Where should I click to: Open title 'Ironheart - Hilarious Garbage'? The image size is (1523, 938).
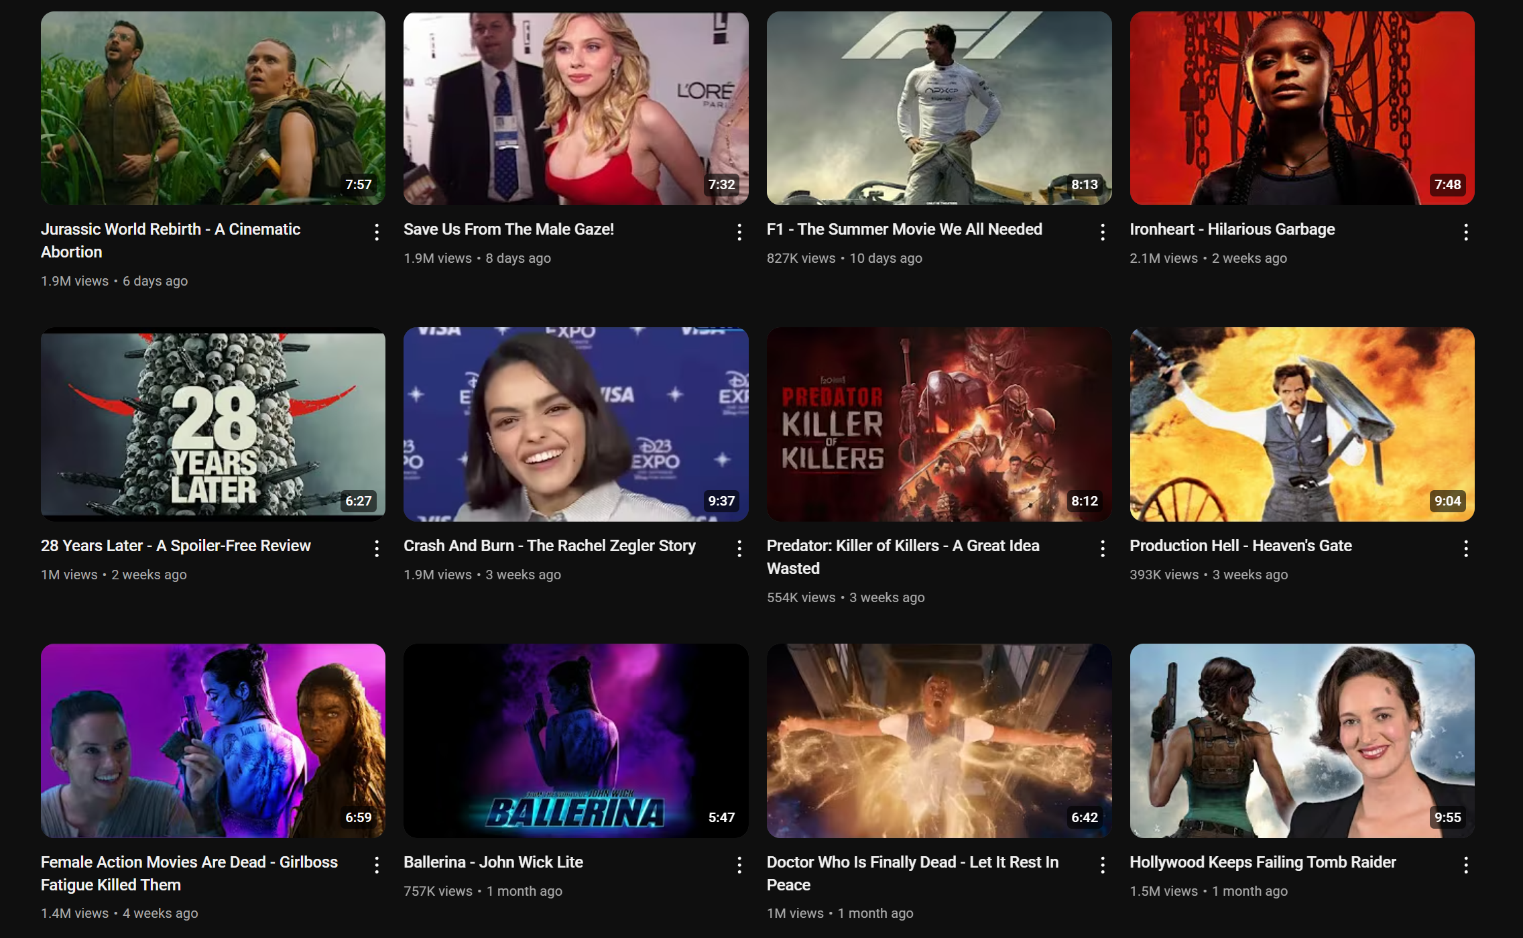(x=1232, y=229)
